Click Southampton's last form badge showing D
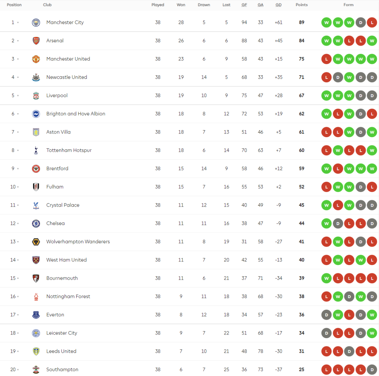Image resolution: width=379 pixels, height=376 pixels. click(372, 370)
